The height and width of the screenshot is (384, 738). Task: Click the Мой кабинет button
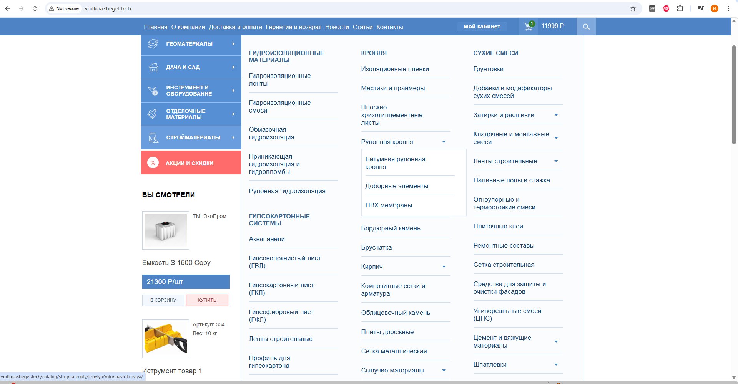[482, 26]
